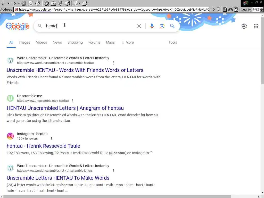
Task: Click the bookmark icon next to the address bar
Action: click(x=218, y=10)
